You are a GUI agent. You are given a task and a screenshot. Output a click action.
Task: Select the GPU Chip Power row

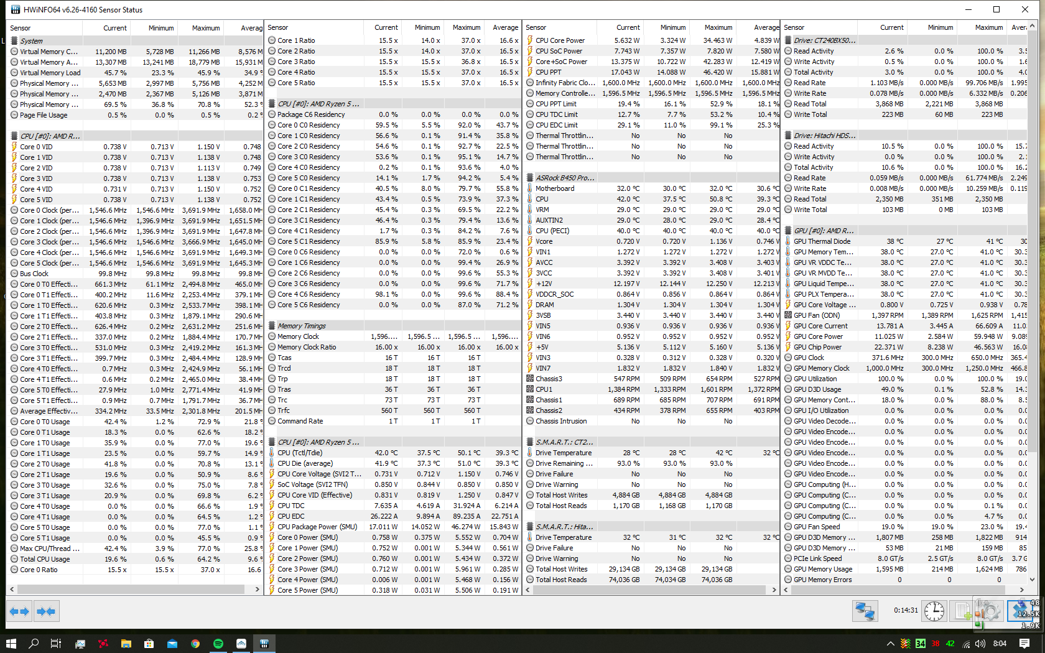click(905, 347)
